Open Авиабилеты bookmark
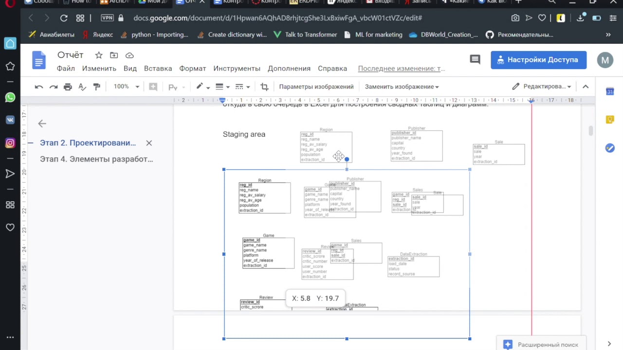 point(52,35)
